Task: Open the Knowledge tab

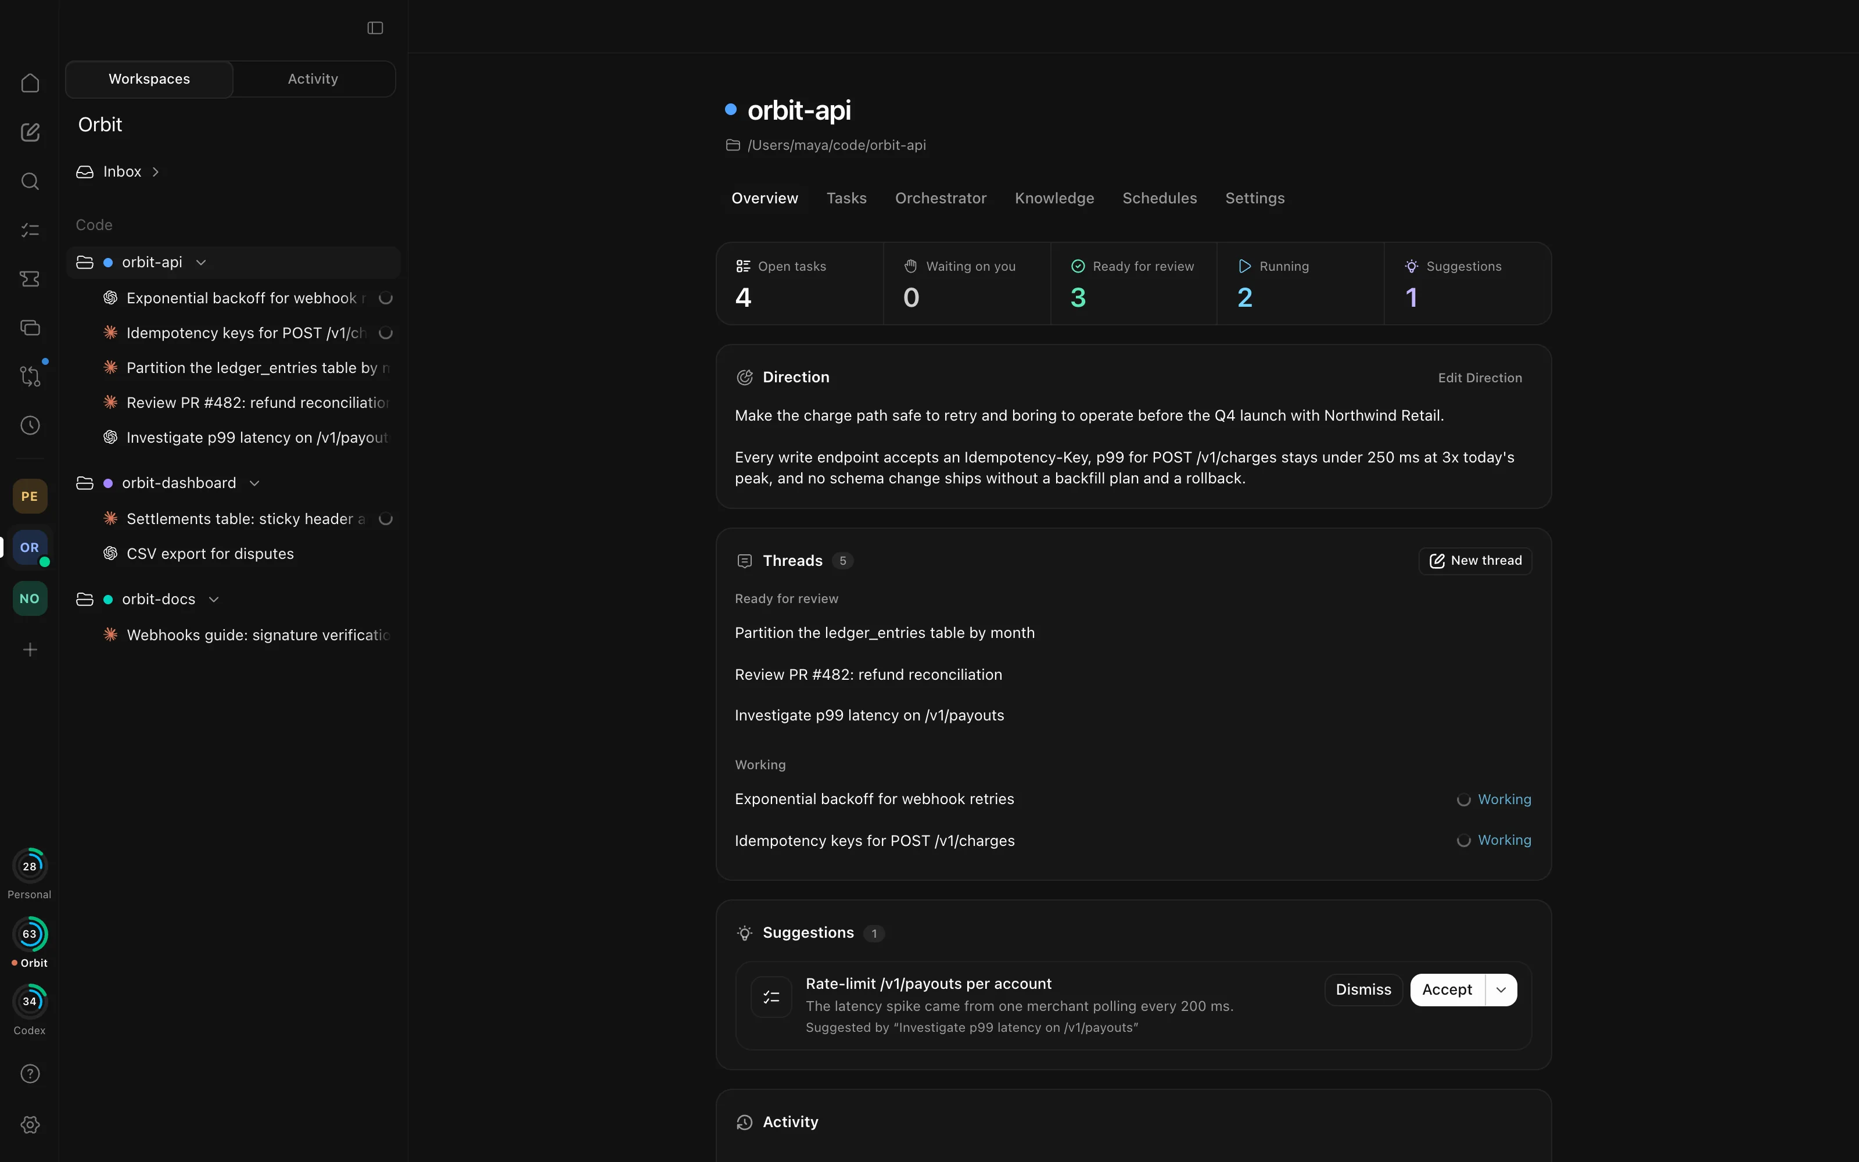Action: pyautogui.click(x=1054, y=198)
